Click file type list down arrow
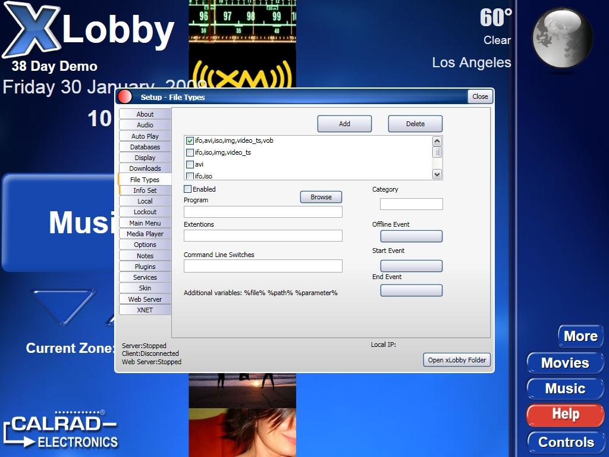Image resolution: width=609 pixels, height=457 pixels. (x=437, y=174)
